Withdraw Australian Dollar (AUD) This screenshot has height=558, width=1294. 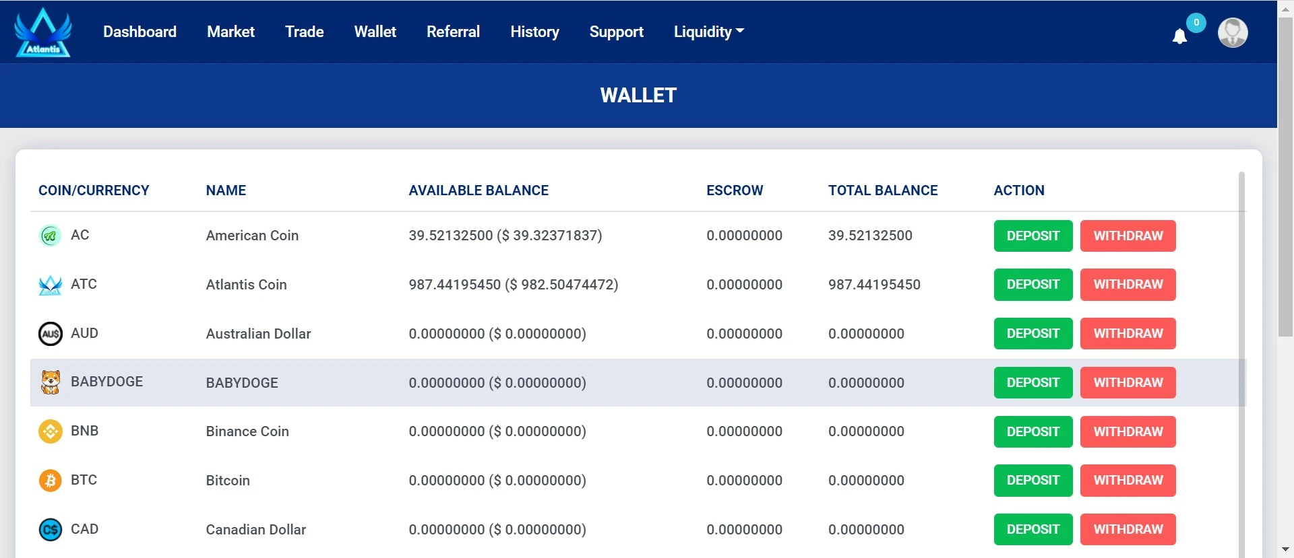click(x=1128, y=334)
